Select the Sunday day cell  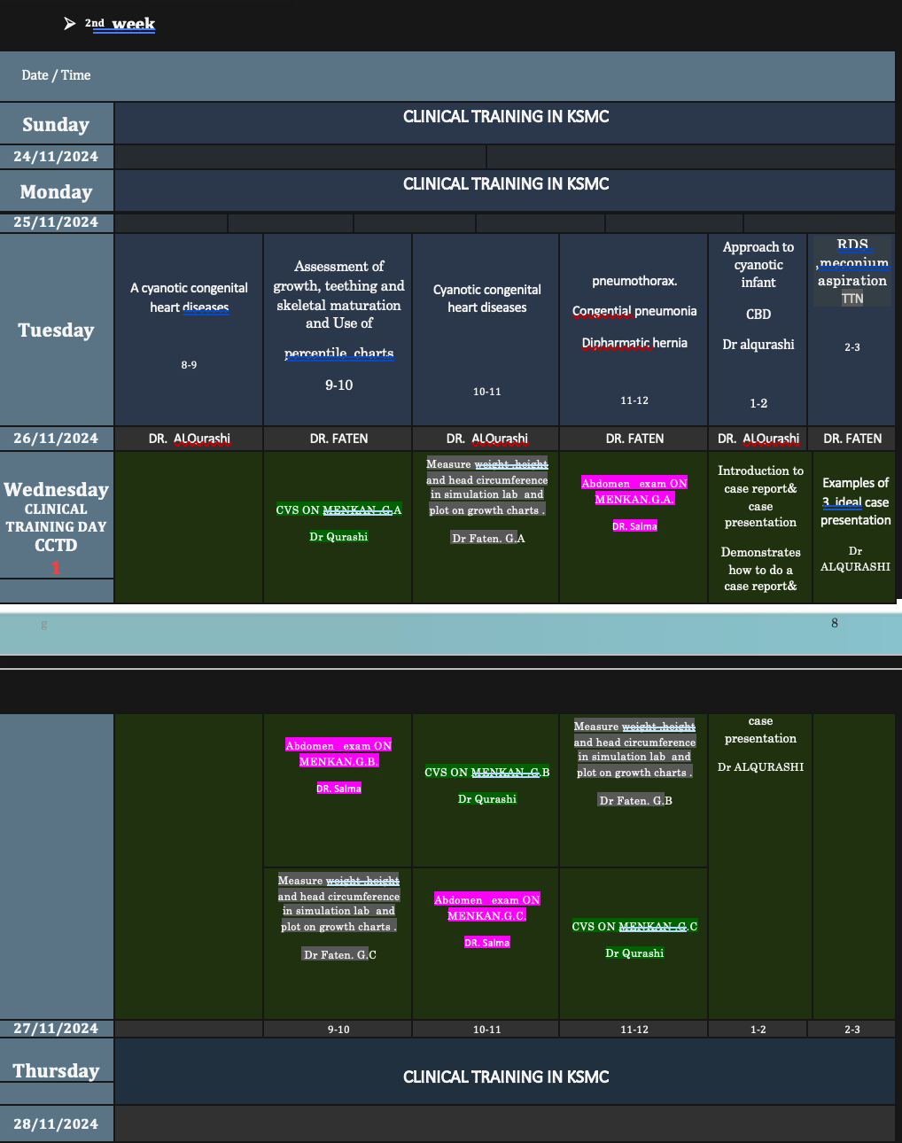pyautogui.click(x=56, y=124)
